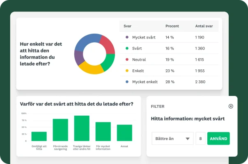Click the "För mycket information" axis label
The width and height of the screenshot is (248, 164).
[x=103, y=148]
